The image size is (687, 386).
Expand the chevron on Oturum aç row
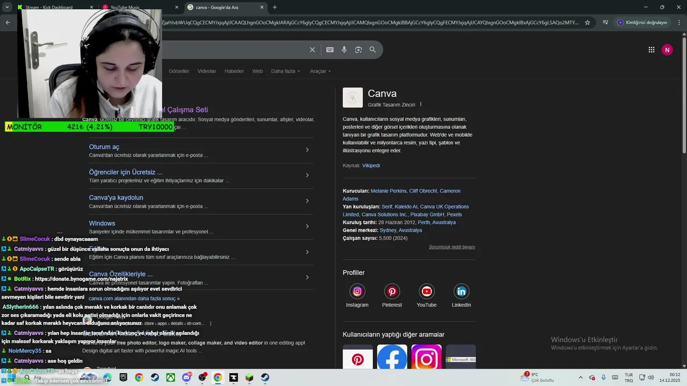[307, 150]
